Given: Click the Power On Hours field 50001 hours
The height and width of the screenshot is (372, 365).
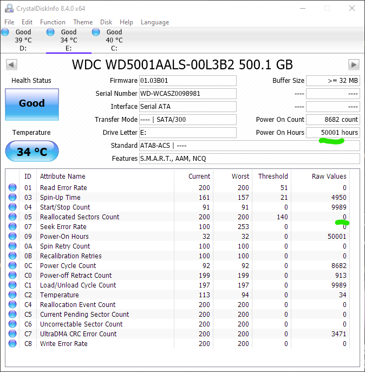Looking at the screenshot, I should 333,132.
